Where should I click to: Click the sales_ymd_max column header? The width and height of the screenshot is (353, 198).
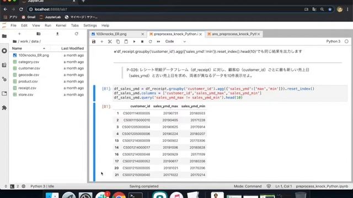(x=165, y=106)
